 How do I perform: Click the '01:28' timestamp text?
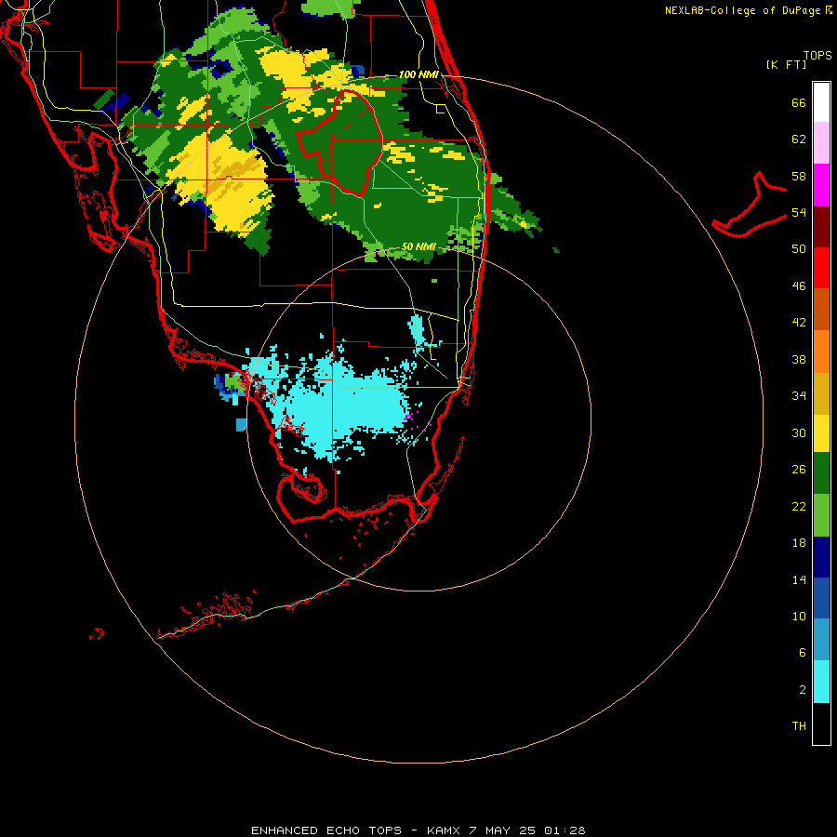click(565, 830)
